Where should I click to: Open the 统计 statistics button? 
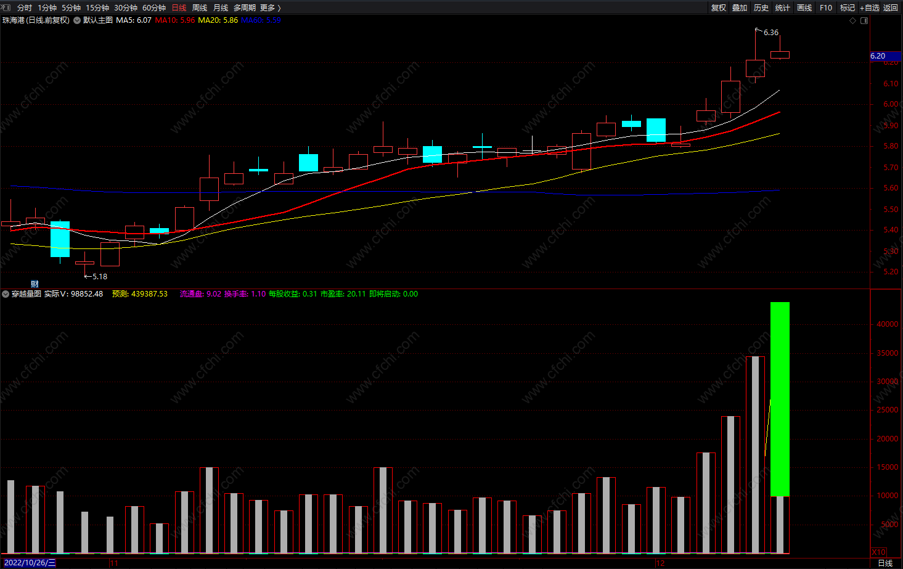click(783, 7)
